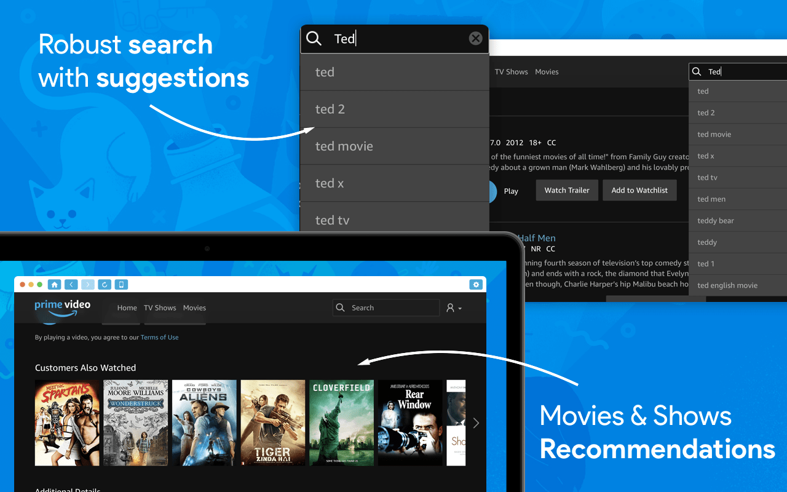Select "teddy bear" suggestion
This screenshot has width=787, height=492.
click(738, 220)
